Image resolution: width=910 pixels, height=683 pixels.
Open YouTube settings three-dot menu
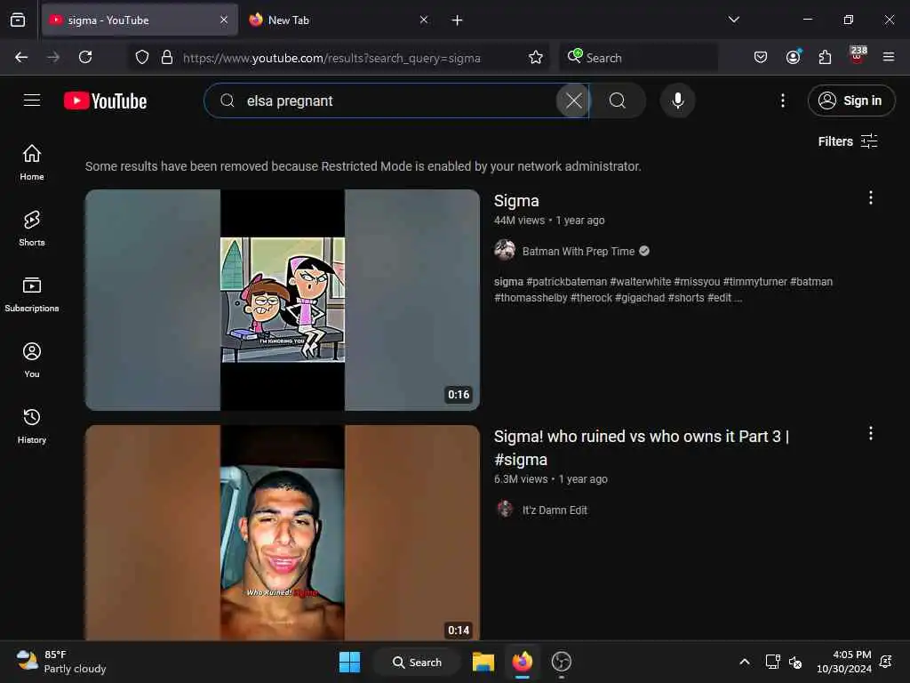coord(783,100)
